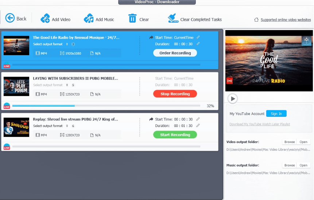The height and width of the screenshot is (200, 314).
Task: Expand output format for Shroud replay
Action: pyautogui.click(x=67, y=126)
